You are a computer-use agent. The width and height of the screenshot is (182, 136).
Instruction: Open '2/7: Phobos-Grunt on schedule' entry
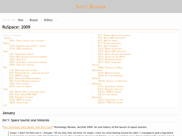click(114, 35)
